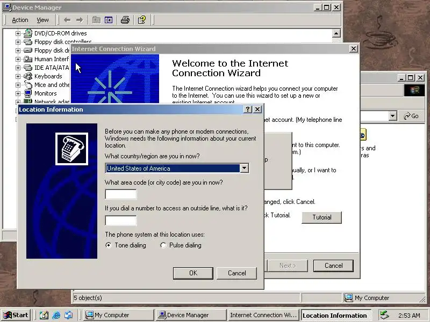Select Tone dialing option
The width and height of the screenshot is (430, 322).
pos(109,245)
